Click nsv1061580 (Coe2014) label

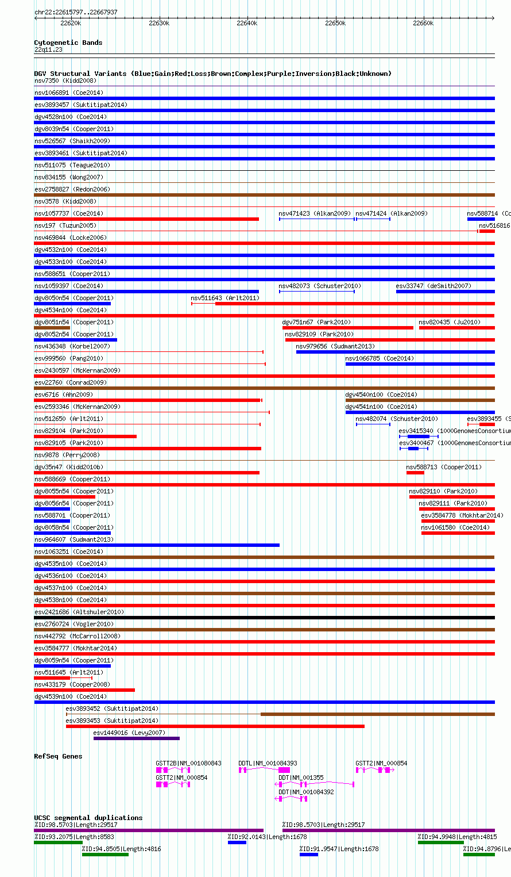[x=455, y=527]
